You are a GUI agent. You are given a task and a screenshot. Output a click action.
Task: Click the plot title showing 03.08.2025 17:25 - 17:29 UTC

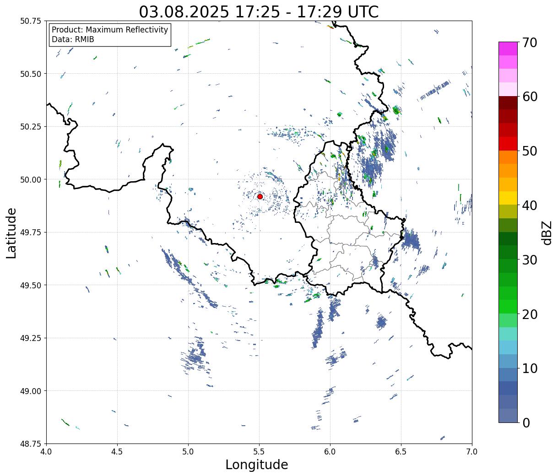(x=259, y=11)
